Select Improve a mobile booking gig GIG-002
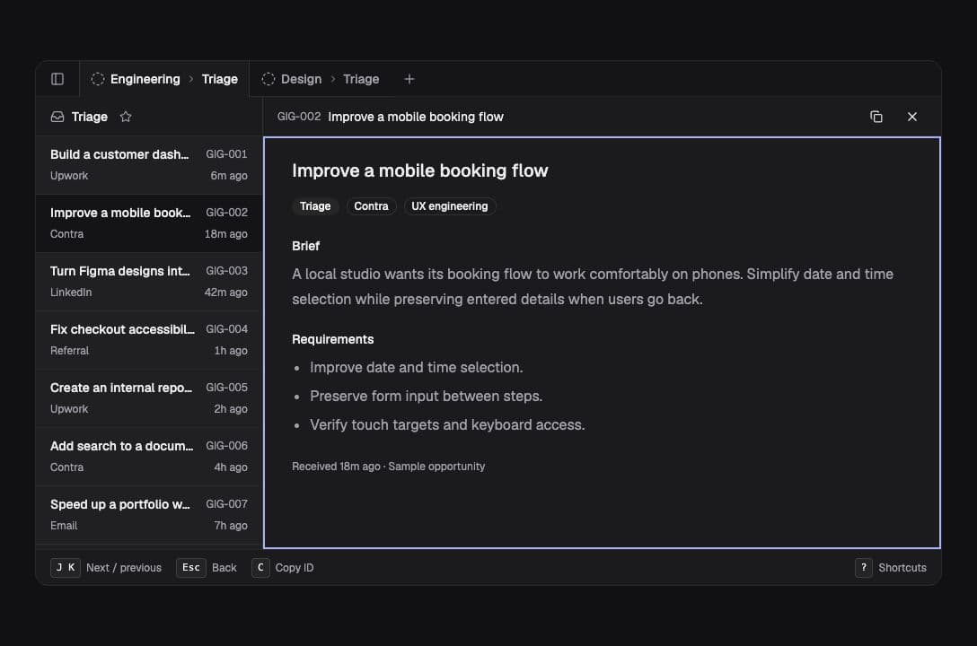This screenshot has width=977, height=646. [149, 223]
